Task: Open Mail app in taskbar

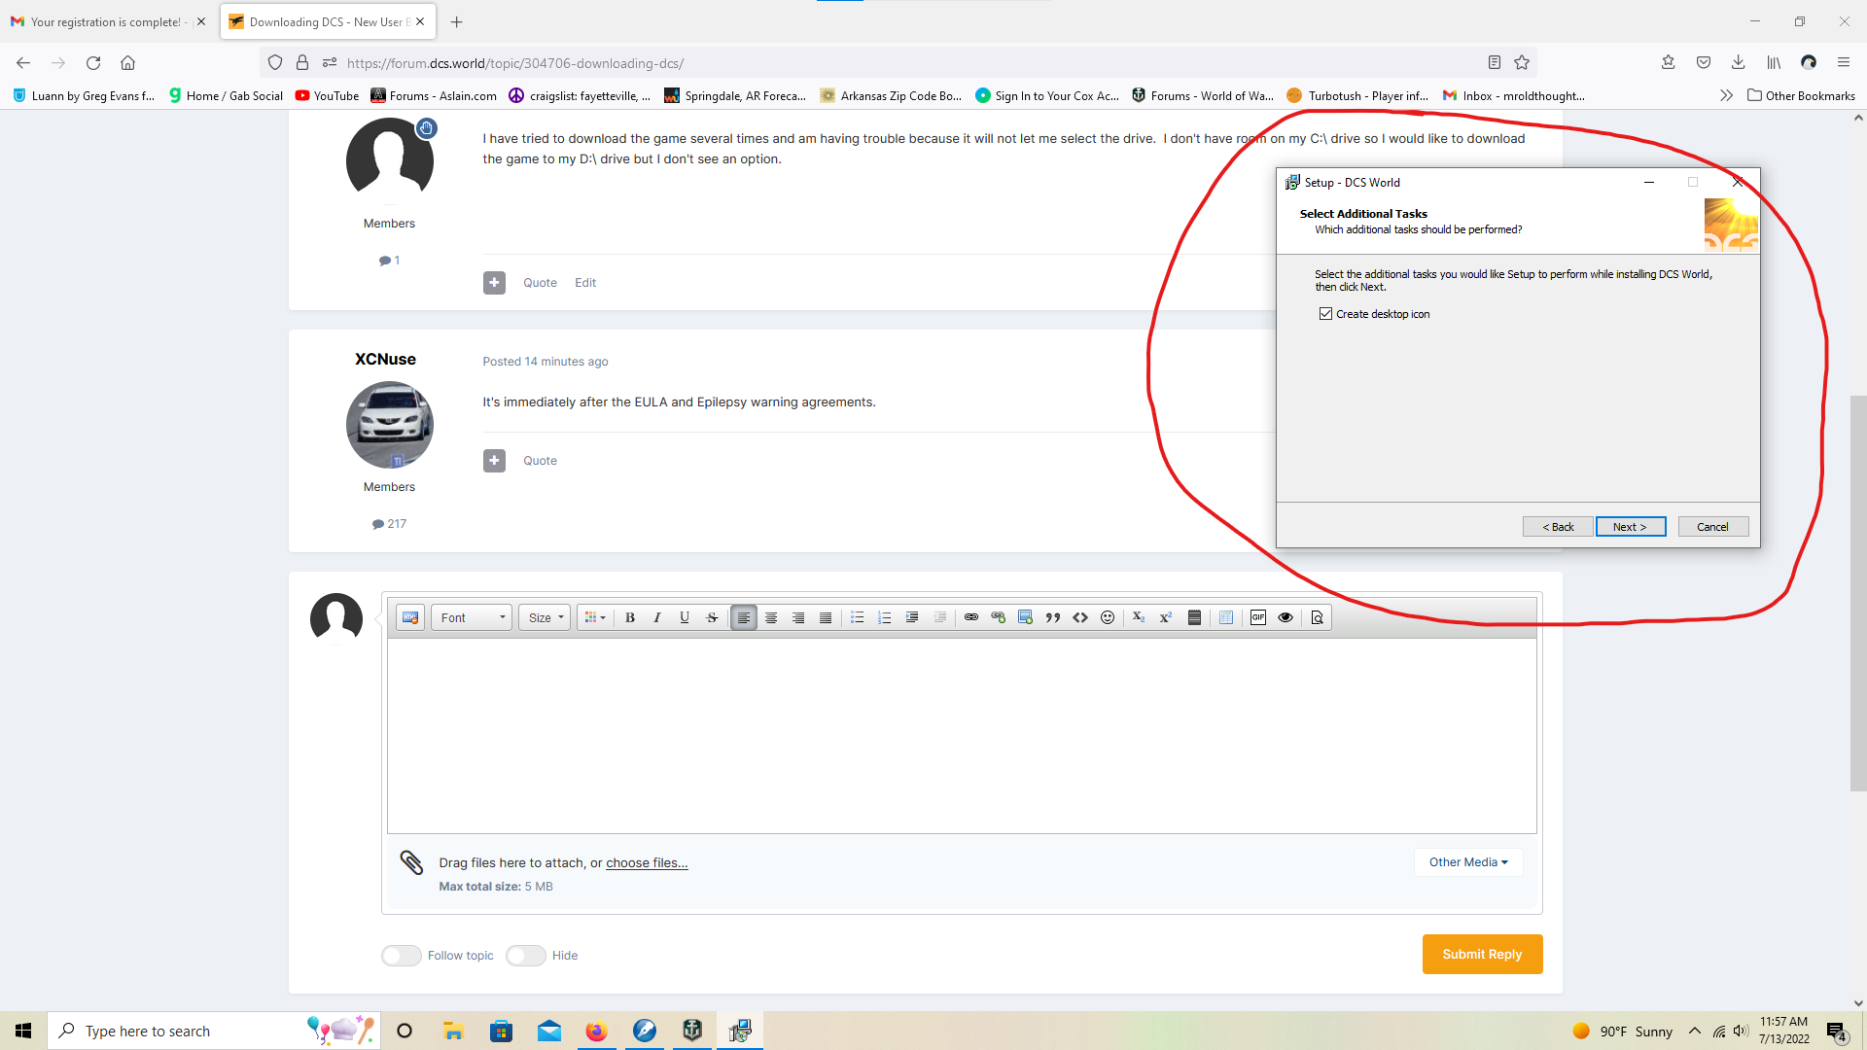Action: coord(549,1031)
